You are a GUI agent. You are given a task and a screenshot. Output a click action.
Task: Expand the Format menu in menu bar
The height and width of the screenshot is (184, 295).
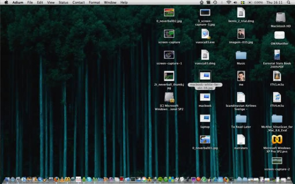coord(94,2)
